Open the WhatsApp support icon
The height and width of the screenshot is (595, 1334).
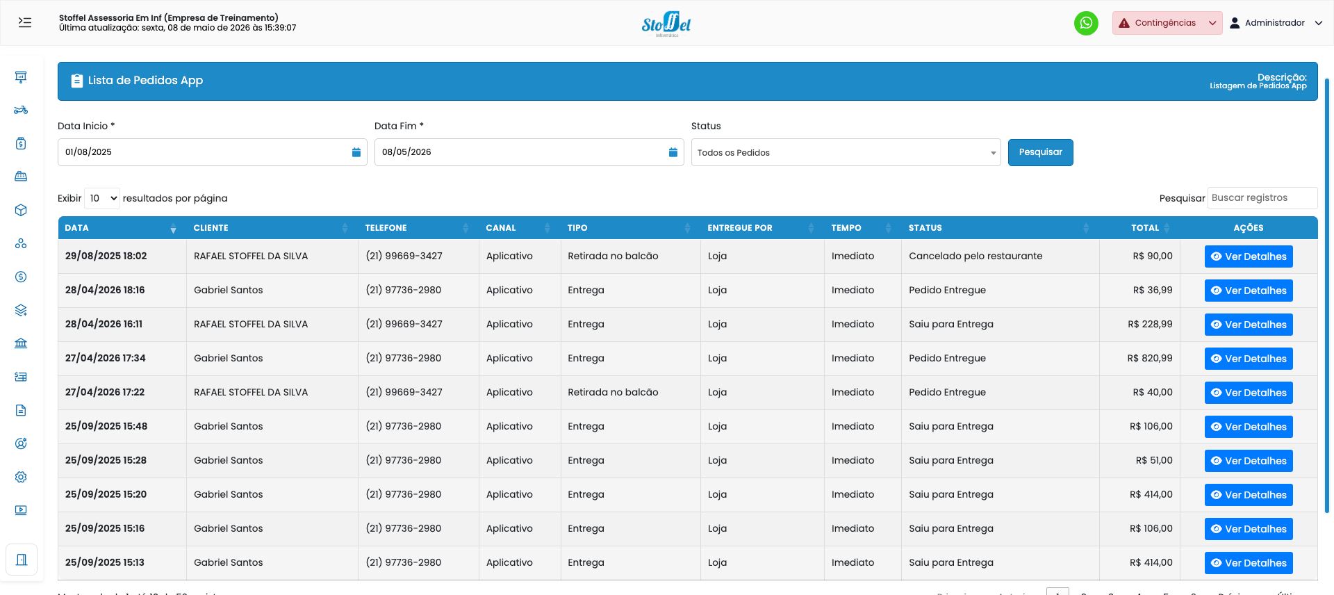tap(1086, 23)
